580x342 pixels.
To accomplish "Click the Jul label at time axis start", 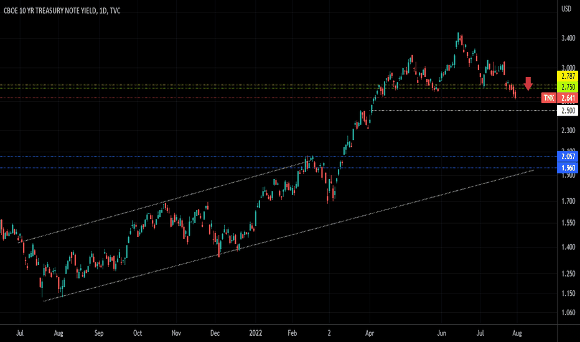I will 20,333.
